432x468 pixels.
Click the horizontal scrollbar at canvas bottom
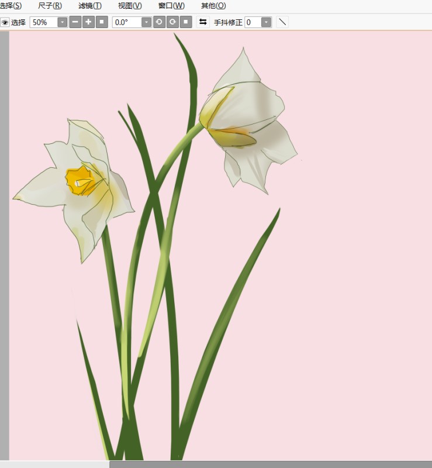269,464
